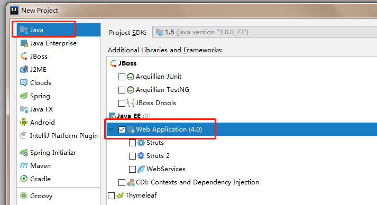The width and height of the screenshot is (377, 205).
Task: Select Maven project type label
Action: point(40,166)
